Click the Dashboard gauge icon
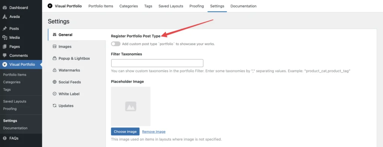383x147 pixels. 4,7
